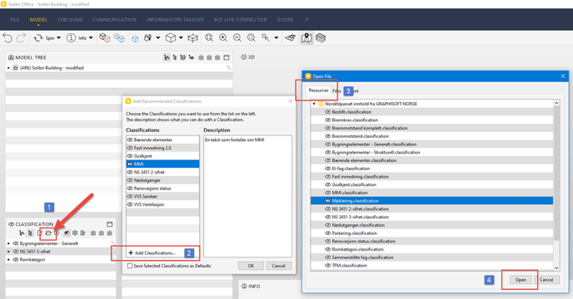Click the Redo arrow icon
Image resolution: width=573 pixels, height=299 pixels.
pyautogui.click(x=21, y=38)
